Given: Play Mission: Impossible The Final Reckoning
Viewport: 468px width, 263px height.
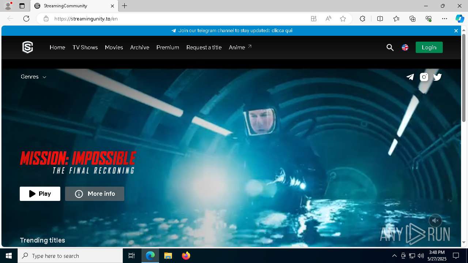Looking at the screenshot, I should 40,194.
